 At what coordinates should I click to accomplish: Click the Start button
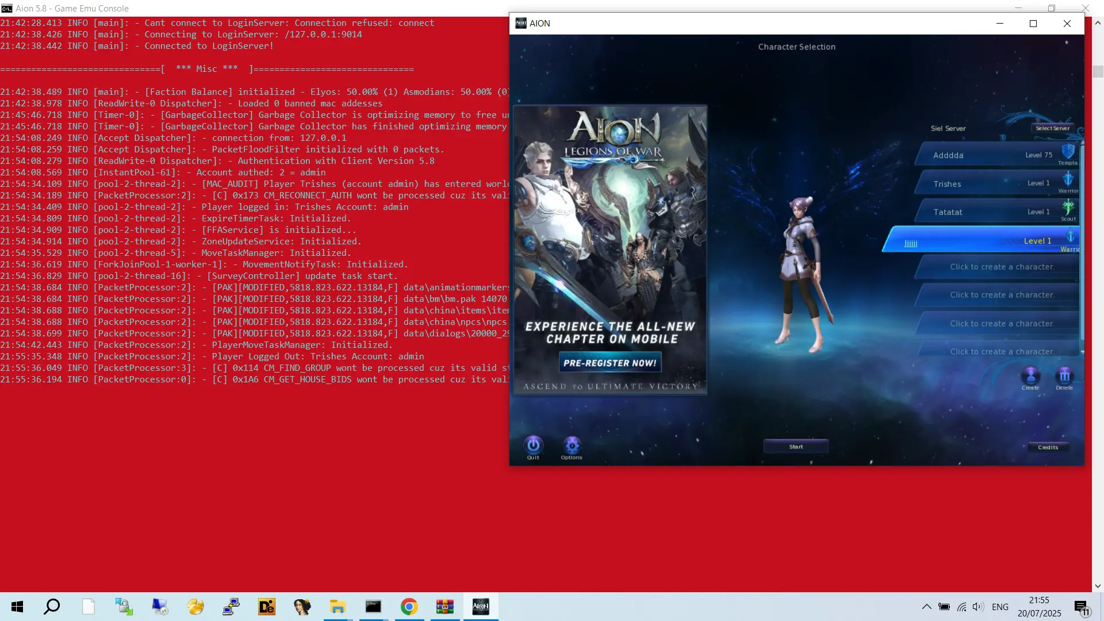[796, 446]
